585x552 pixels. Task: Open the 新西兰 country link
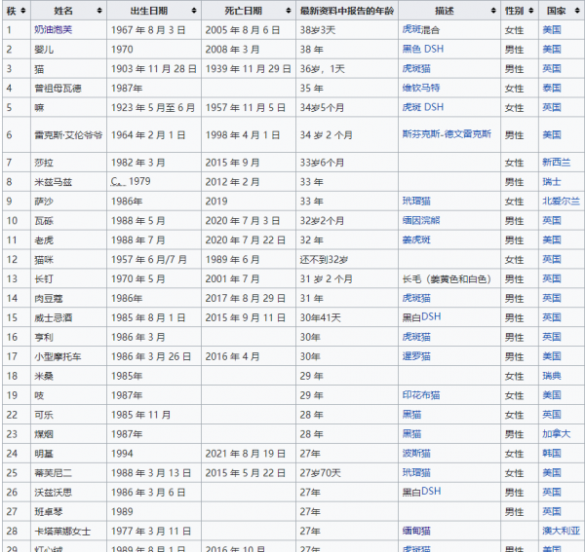557,163
